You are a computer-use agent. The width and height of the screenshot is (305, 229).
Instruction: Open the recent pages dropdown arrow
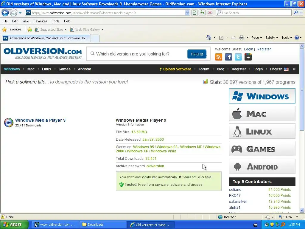pyautogui.click(x=20, y=13)
